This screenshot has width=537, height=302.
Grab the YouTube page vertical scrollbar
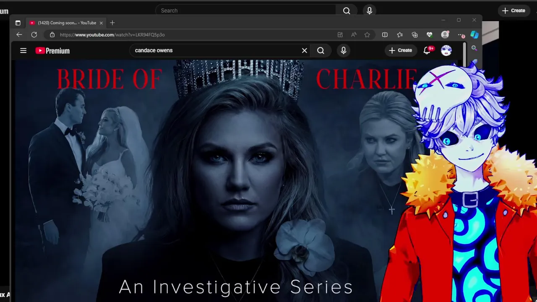point(464,54)
